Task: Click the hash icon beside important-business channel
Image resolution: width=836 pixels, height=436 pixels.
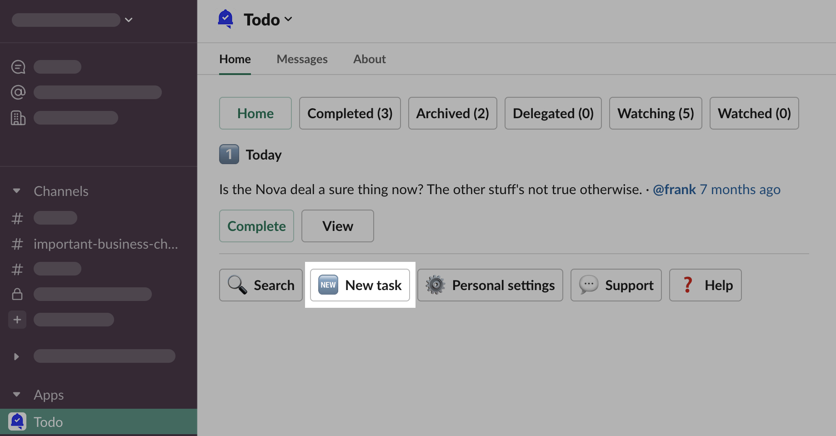Action: (x=17, y=244)
